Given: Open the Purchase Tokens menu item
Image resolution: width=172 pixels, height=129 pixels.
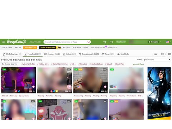Looking at the screenshot, I should click(x=81, y=48).
